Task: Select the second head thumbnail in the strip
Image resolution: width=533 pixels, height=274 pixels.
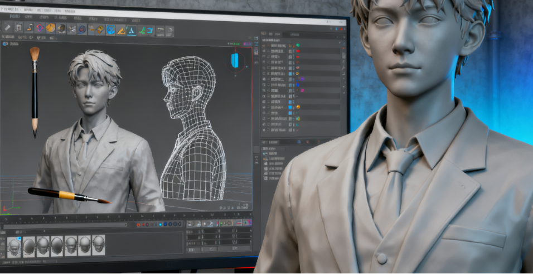Action: coord(29,246)
